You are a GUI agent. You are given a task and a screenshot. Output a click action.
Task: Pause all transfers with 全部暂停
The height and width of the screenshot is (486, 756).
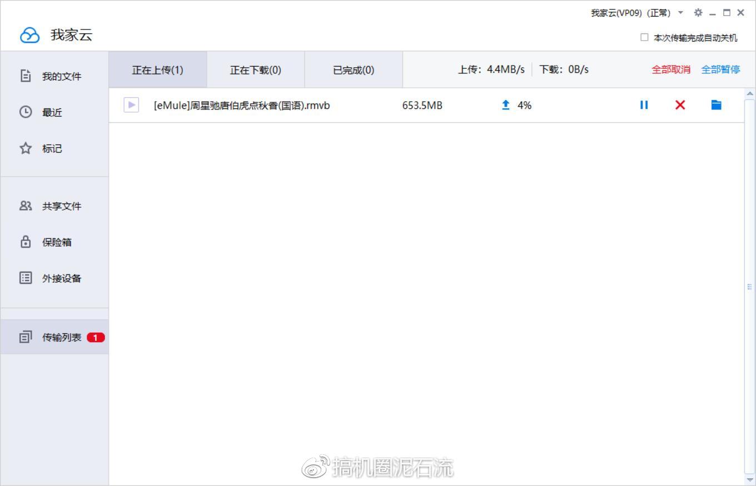coord(720,69)
